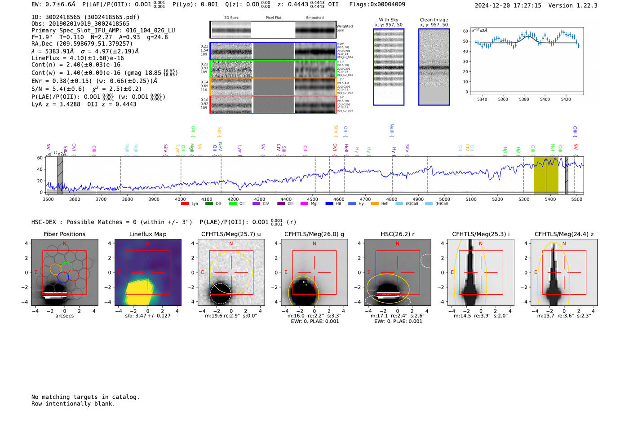Select the CFHTLS/Meg(26.0) g-band cutout

[x=314, y=273]
